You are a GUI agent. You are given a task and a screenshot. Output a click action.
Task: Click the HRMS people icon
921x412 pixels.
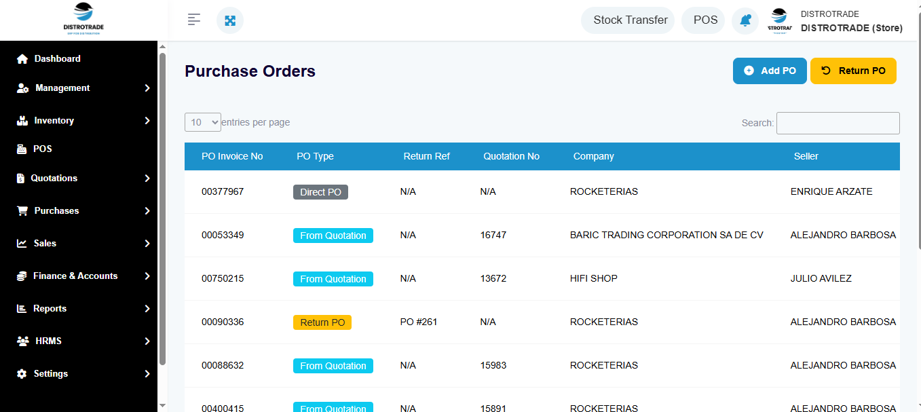tap(22, 341)
